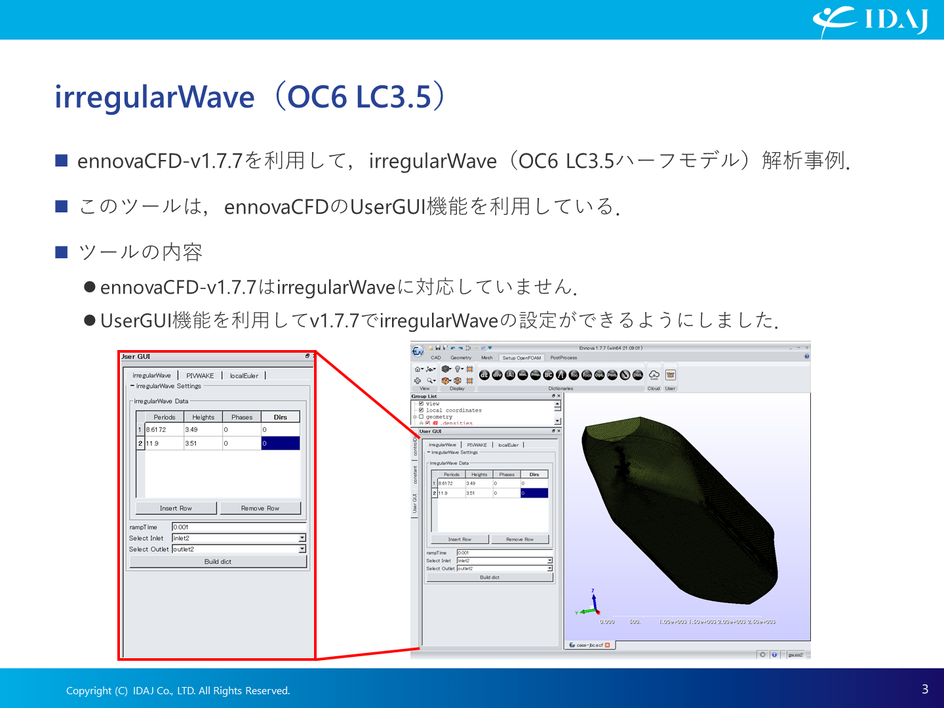
Task: Select the Setup OpenFOAM ribbon tab
Action: click(x=522, y=357)
